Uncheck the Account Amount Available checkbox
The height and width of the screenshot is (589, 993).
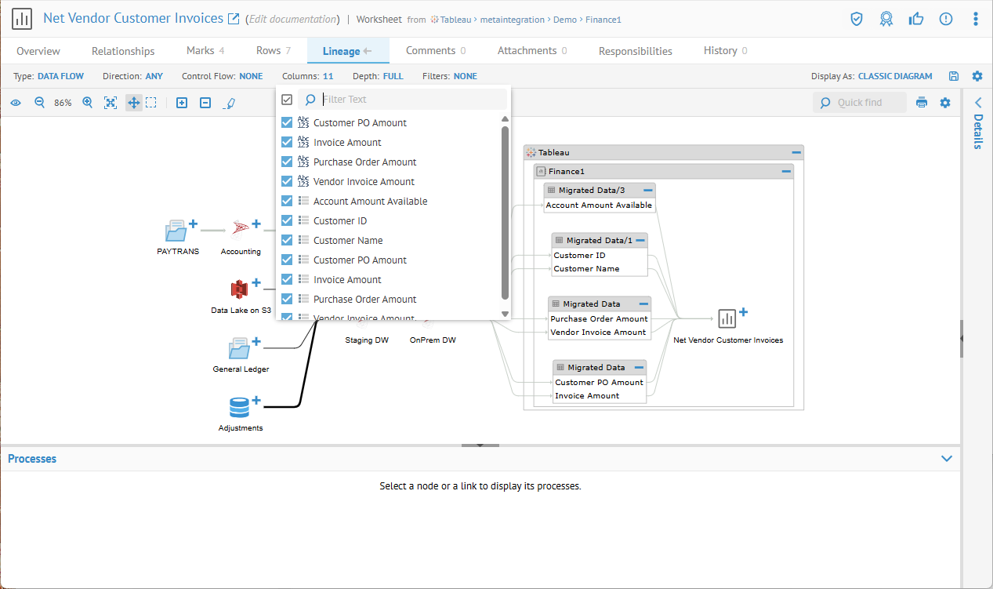[287, 201]
